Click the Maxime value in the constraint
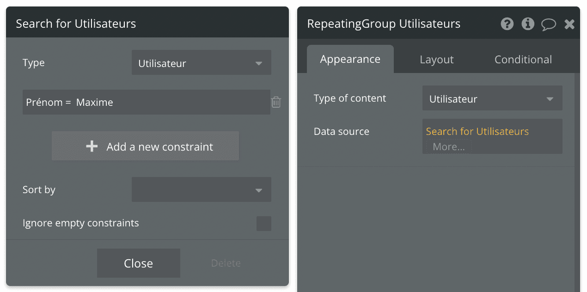The image size is (587, 292). coord(95,103)
